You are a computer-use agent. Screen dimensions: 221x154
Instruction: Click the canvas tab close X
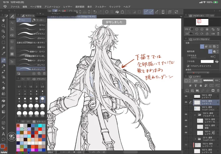49,17
